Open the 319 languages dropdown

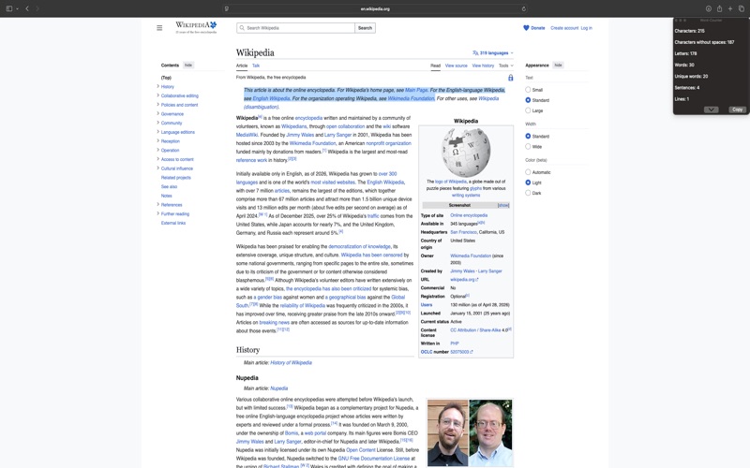(493, 53)
